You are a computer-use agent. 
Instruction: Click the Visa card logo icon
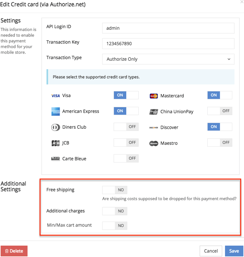[x=56, y=96]
